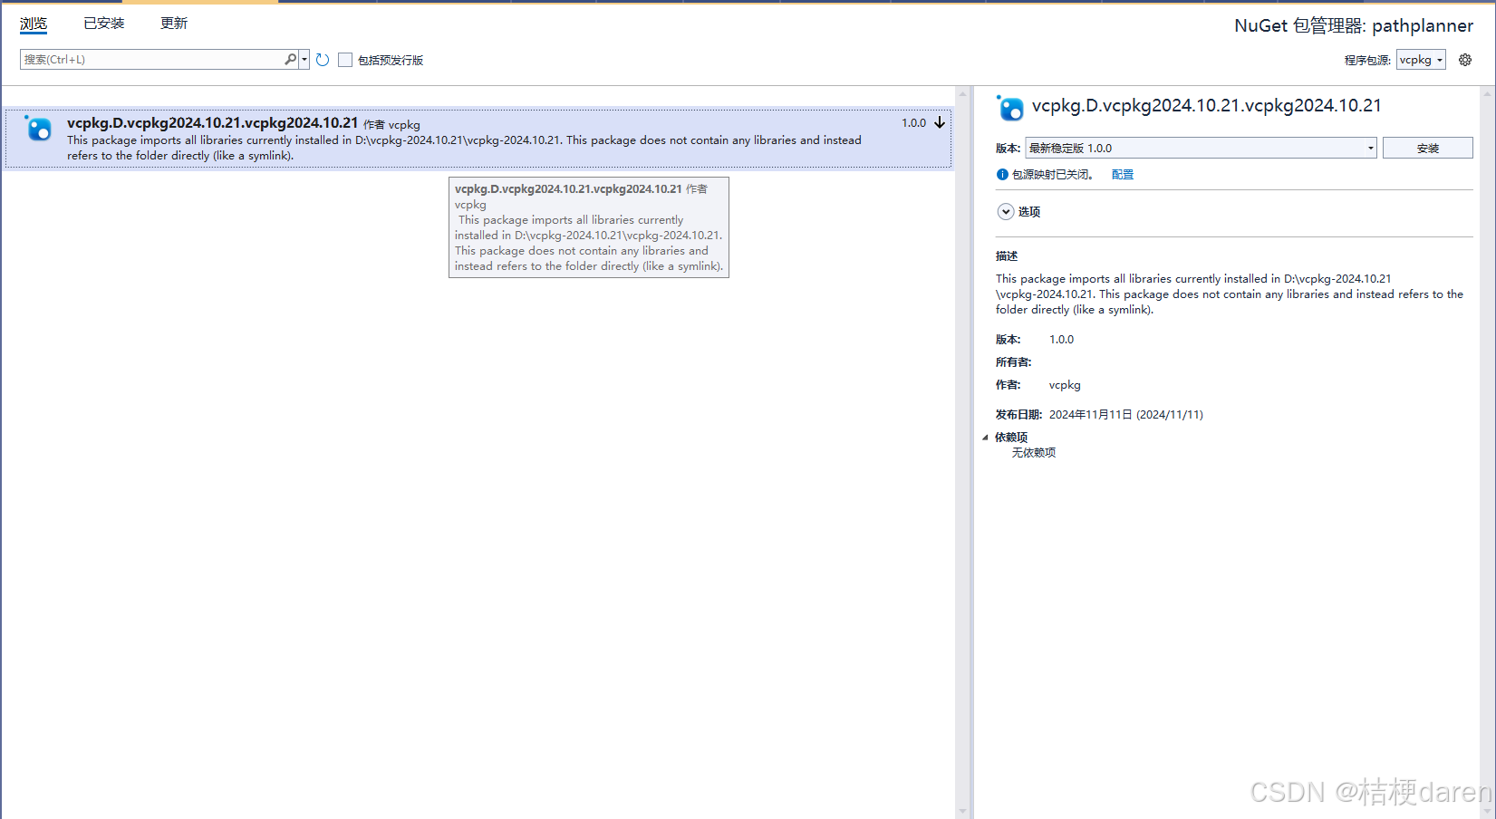Focus the package search box
This screenshot has width=1496, height=819.
coord(152,60)
